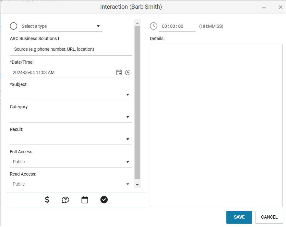Open the Full Access Public dropdown
This screenshot has width=286, height=227.
pyautogui.click(x=71, y=162)
